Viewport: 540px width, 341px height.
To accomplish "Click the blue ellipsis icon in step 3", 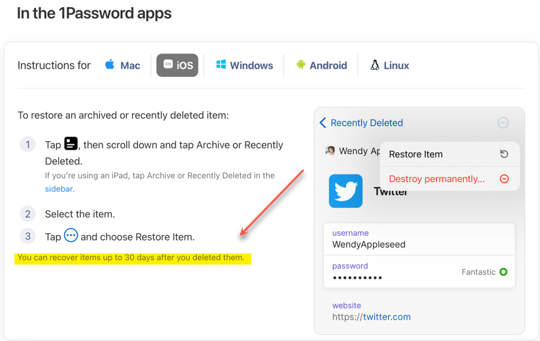I will [x=71, y=236].
